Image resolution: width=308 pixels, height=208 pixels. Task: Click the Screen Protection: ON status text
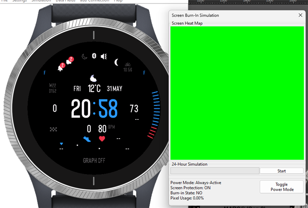click(x=190, y=188)
